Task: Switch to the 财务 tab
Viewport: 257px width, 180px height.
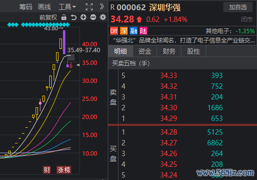Action: pos(169,51)
